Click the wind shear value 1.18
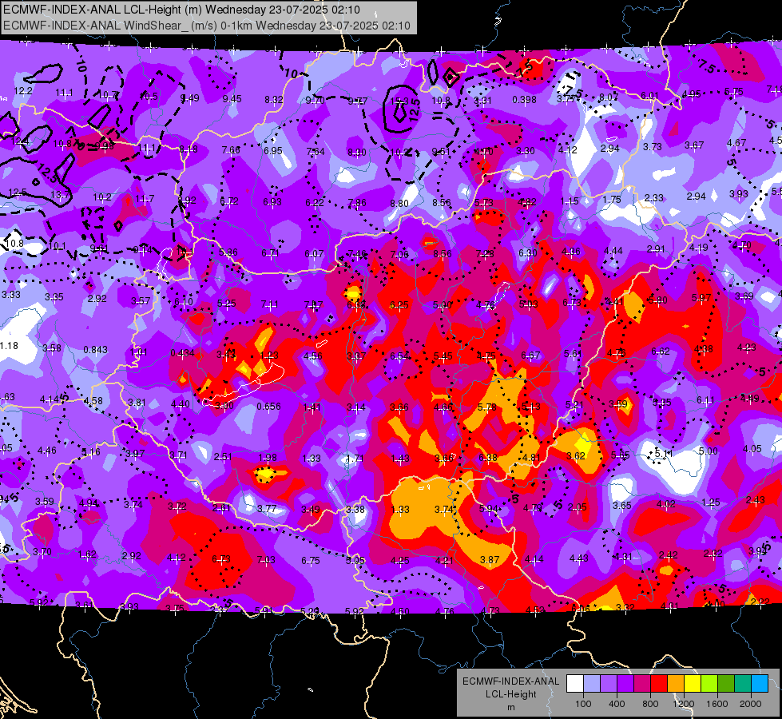782x719 pixels. point(9,346)
